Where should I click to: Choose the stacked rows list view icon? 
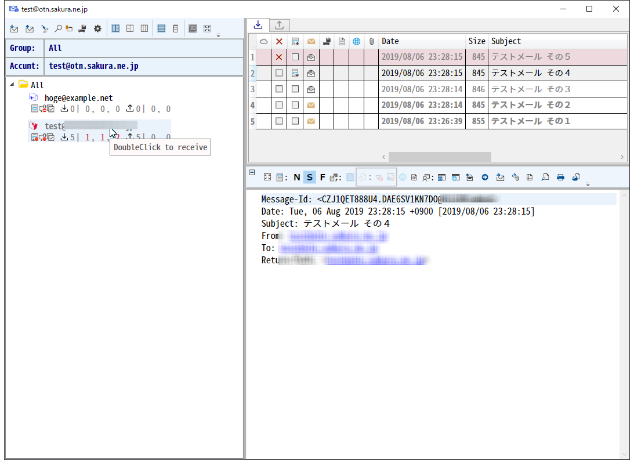pyautogui.click(x=161, y=28)
